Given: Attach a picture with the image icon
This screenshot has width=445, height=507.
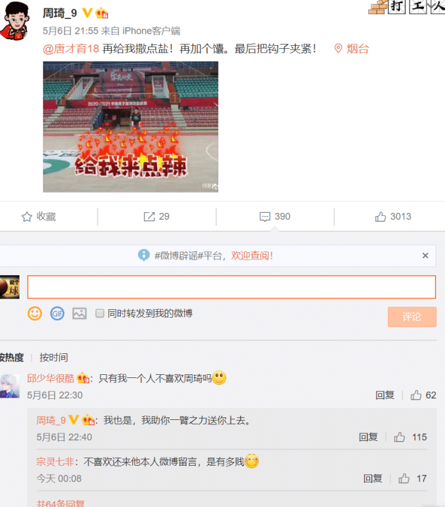Looking at the screenshot, I should point(79,313).
